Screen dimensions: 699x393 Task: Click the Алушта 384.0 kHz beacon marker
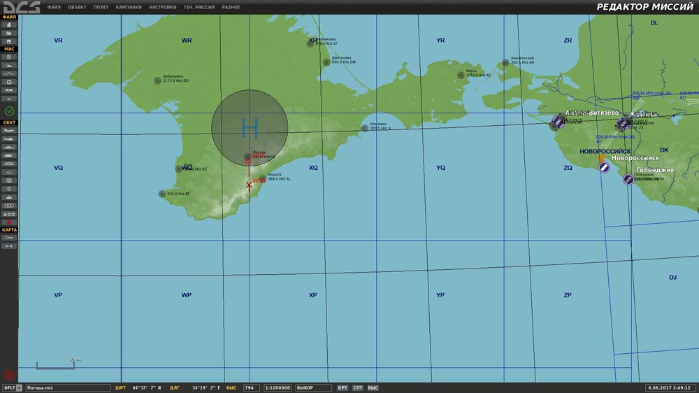click(263, 179)
